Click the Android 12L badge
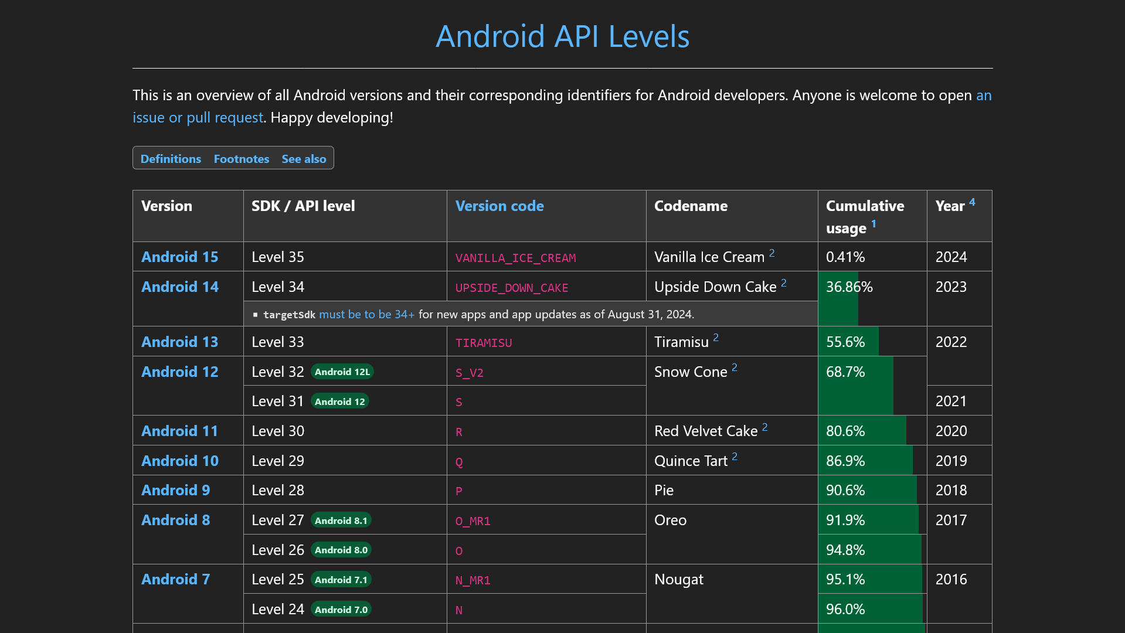Image resolution: width=1125 pixels, height=633 pixels. coord(342,372)
